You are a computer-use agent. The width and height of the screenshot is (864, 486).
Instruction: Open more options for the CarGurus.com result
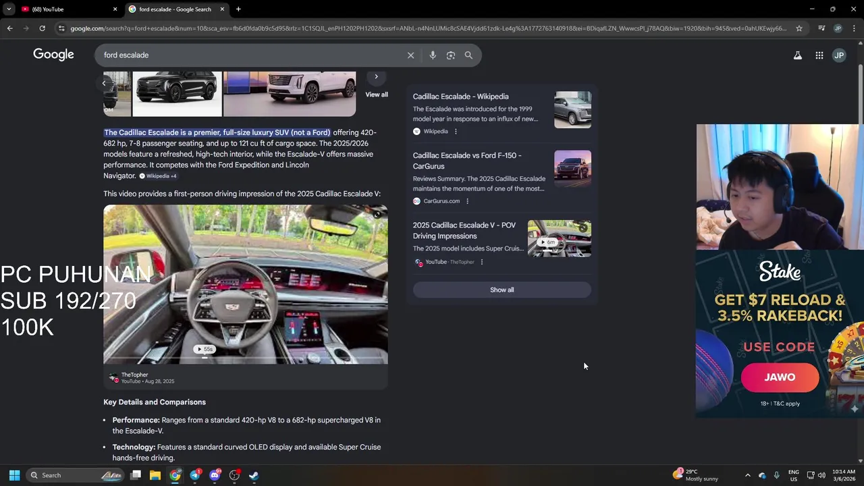(x=467, y=201)
